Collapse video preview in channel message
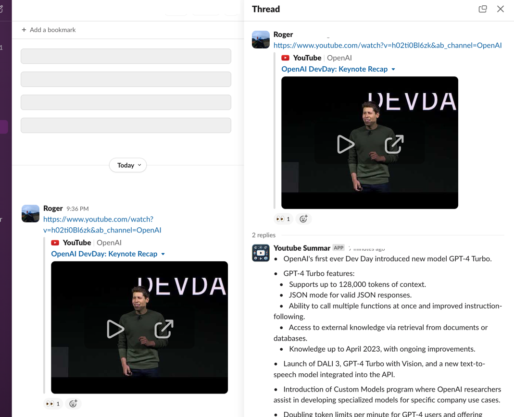Screen dimensions: 514x417 [163, 254]
